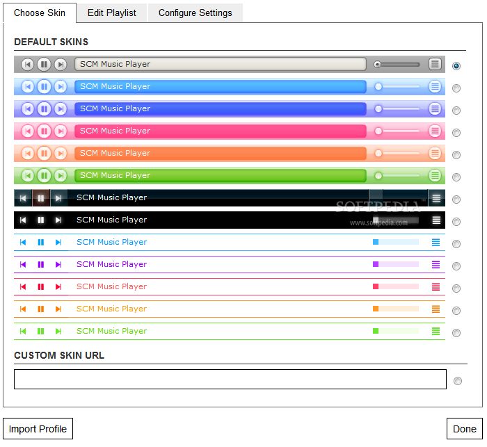This screenshot has width=487, height=447.
Task: Click pause icon on flat green skin
Action: pyautogui.click(x=40, y=332)
